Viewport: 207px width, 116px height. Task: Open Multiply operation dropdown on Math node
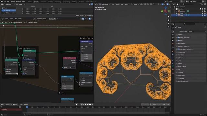[x=86, y=78]
